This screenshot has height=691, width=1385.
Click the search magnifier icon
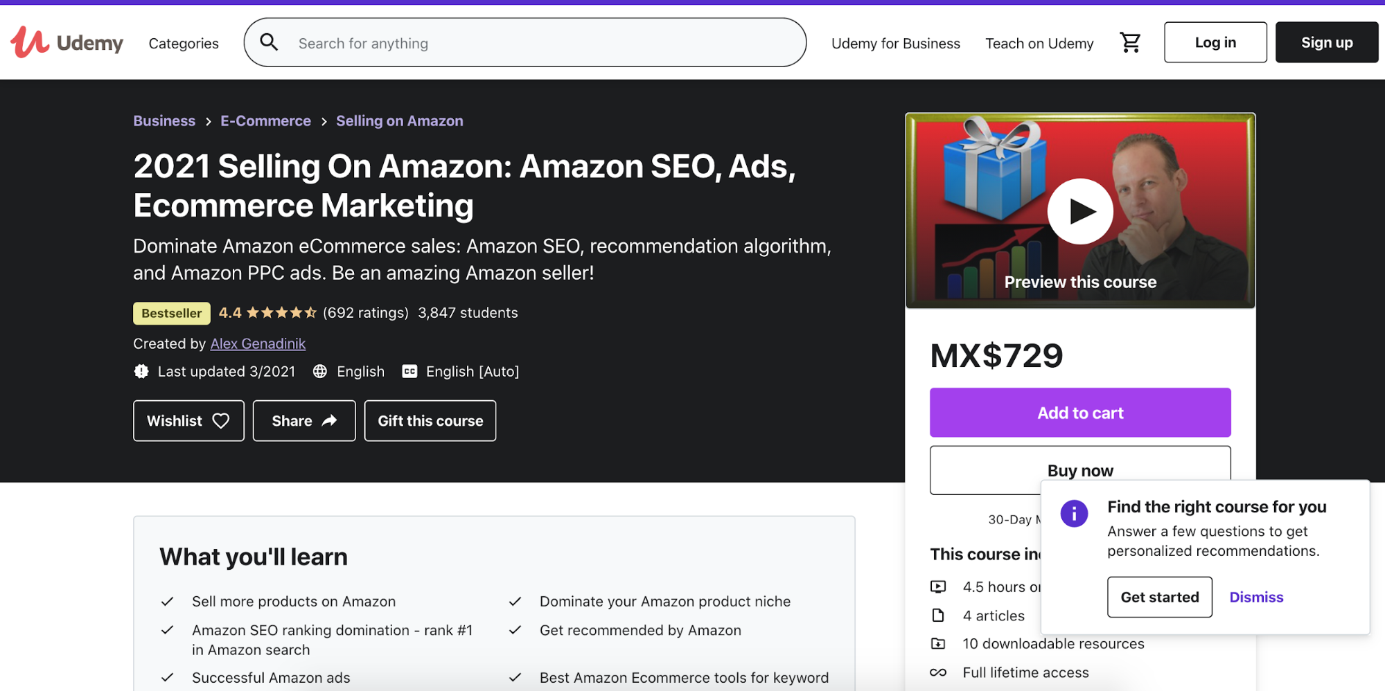(x=270, y=42)
